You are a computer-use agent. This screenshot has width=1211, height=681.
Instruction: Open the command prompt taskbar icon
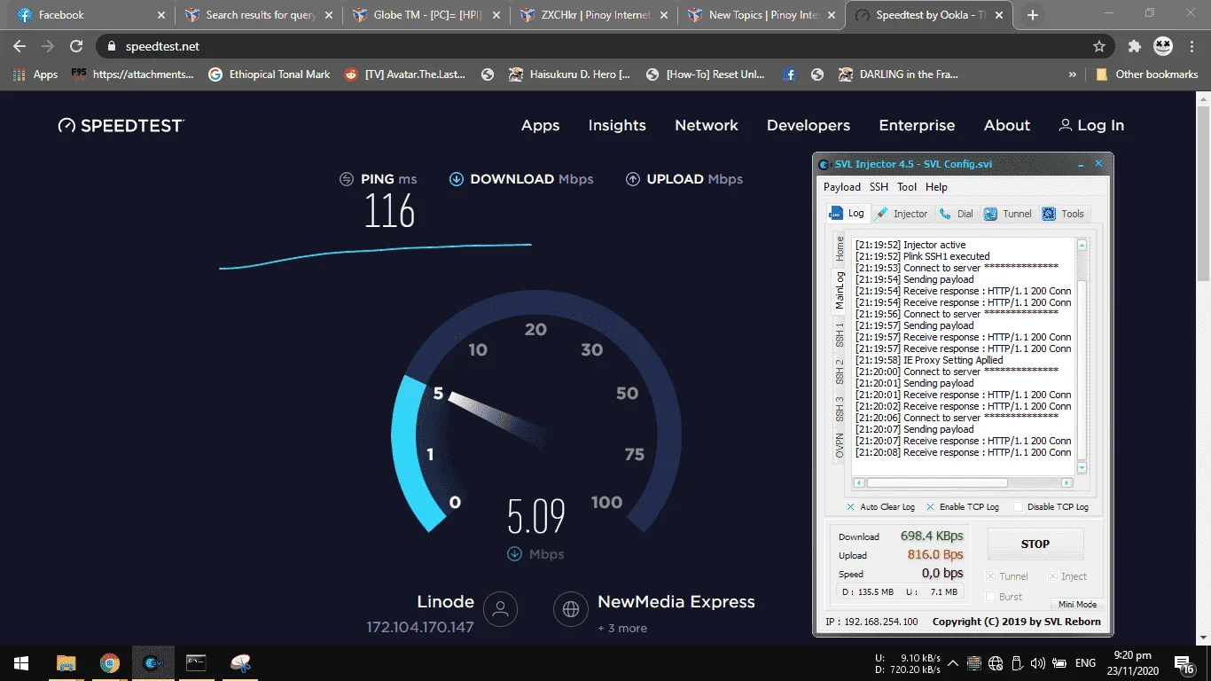[x=196, y=663]
